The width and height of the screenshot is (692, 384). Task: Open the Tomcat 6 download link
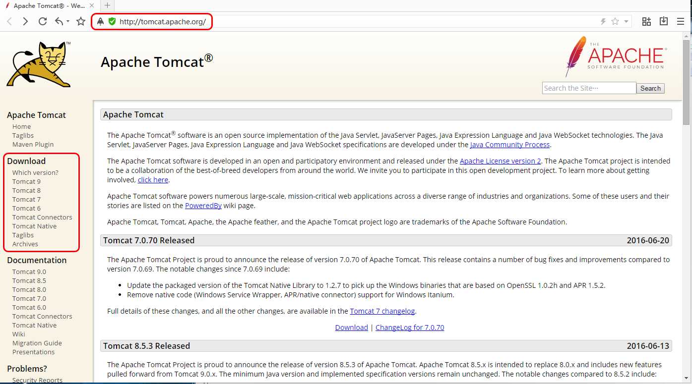26,208
